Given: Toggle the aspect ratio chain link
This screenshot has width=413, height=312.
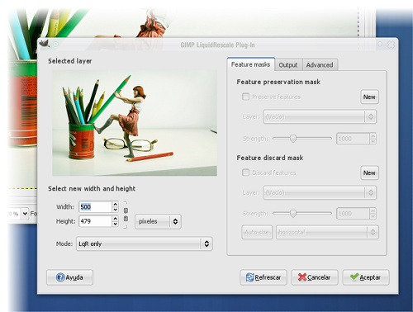Looking at the screenshot, I should [x=126, y=215].
